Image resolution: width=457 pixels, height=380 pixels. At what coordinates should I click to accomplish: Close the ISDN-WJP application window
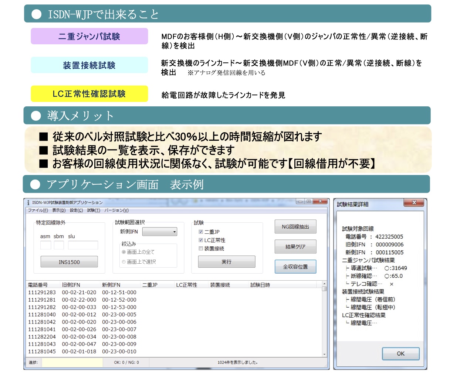(x=320, y=202)
